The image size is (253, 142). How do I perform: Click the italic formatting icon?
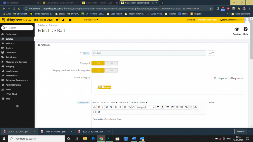103,107
